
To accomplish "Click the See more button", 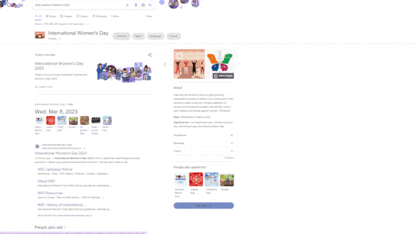I will tap(204, 206).
